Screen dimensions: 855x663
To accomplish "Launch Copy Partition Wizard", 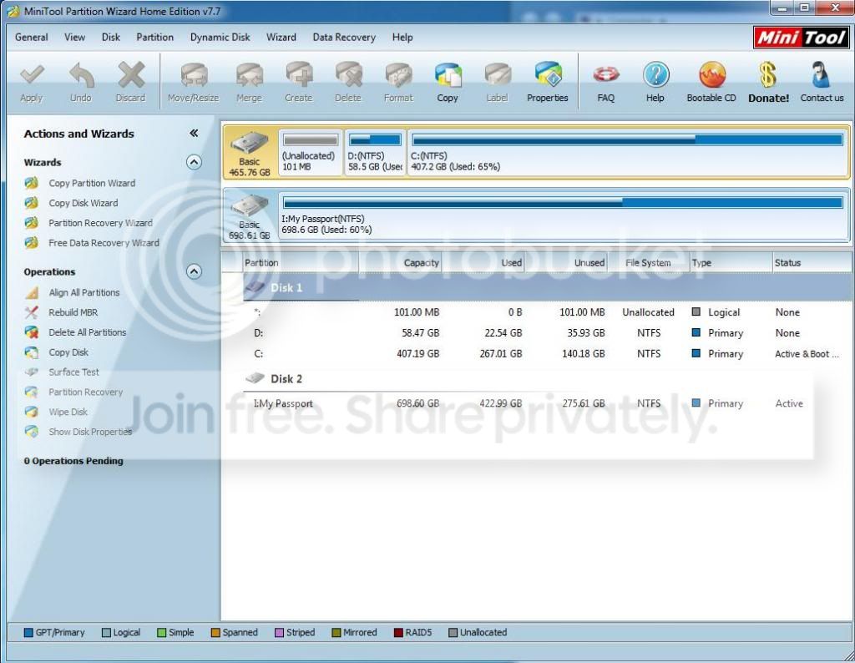I will click(x=92, y=183).
